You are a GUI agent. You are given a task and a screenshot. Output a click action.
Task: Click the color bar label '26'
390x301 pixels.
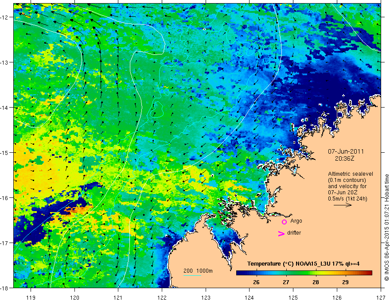pos(256,282)
